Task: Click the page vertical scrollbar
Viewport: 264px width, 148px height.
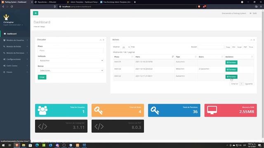Action: (263, 74)
